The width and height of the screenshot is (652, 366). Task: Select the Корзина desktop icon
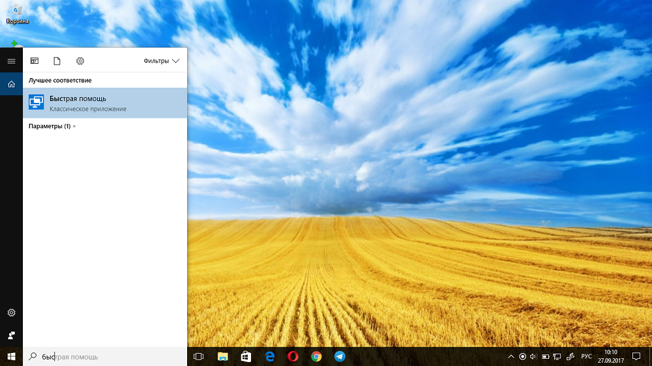point(17,14)
